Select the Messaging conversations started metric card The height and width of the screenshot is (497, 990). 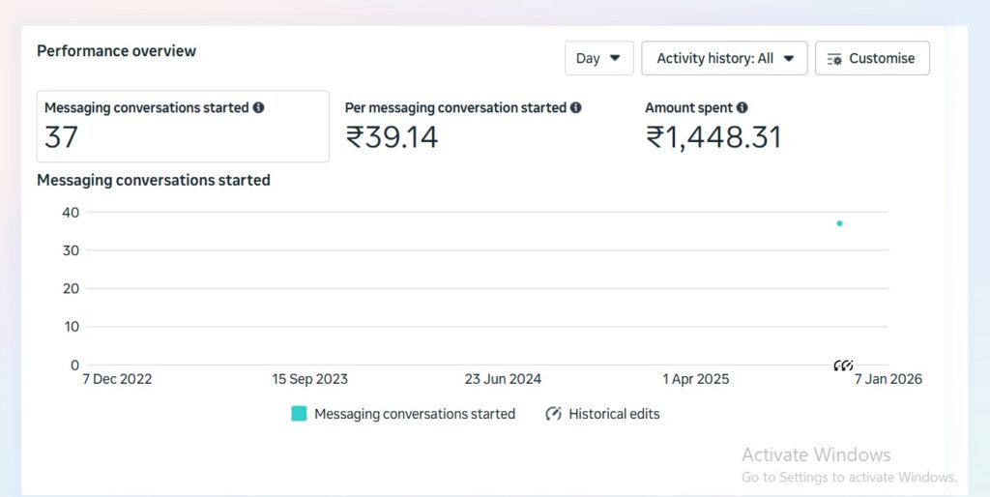click(x=183, y=127)
